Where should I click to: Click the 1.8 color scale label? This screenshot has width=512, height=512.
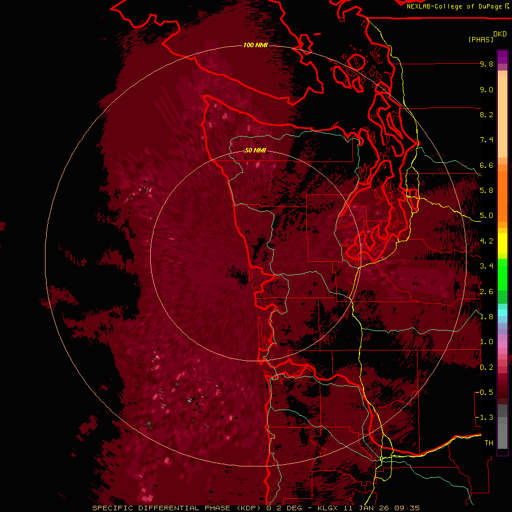point(486,317)
